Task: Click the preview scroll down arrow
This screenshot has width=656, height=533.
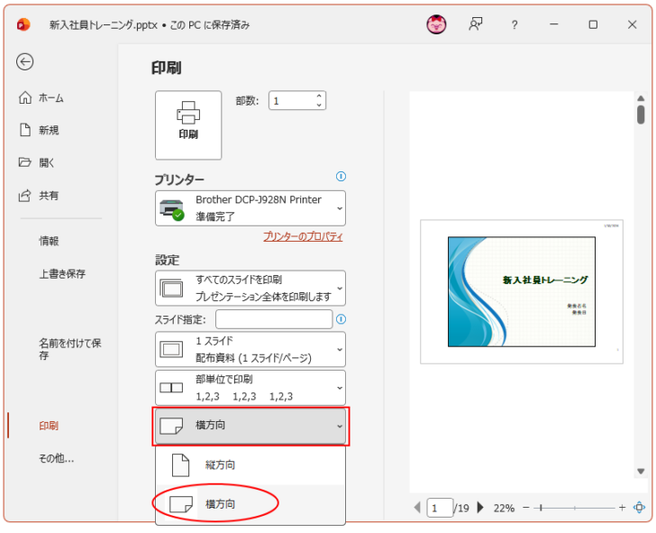Action: (x=641, y=472)
